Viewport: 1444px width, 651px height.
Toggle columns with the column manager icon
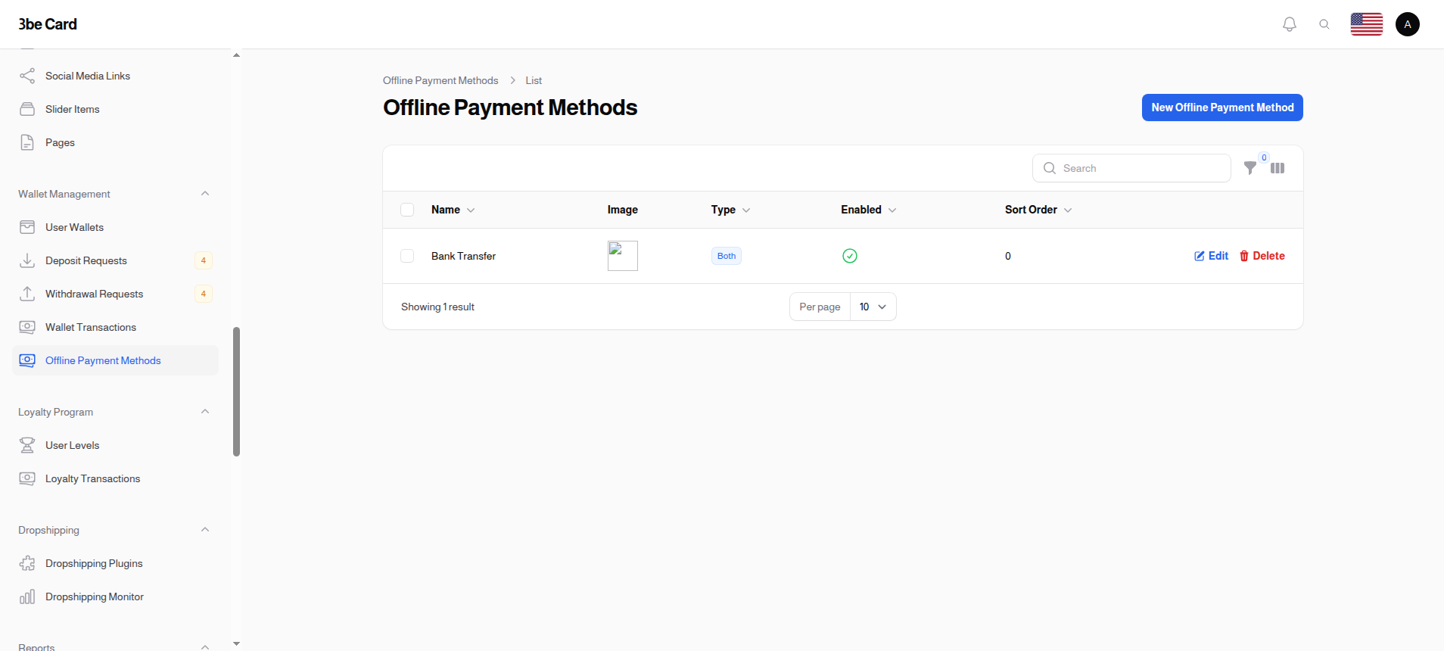tap(1278, 168)
